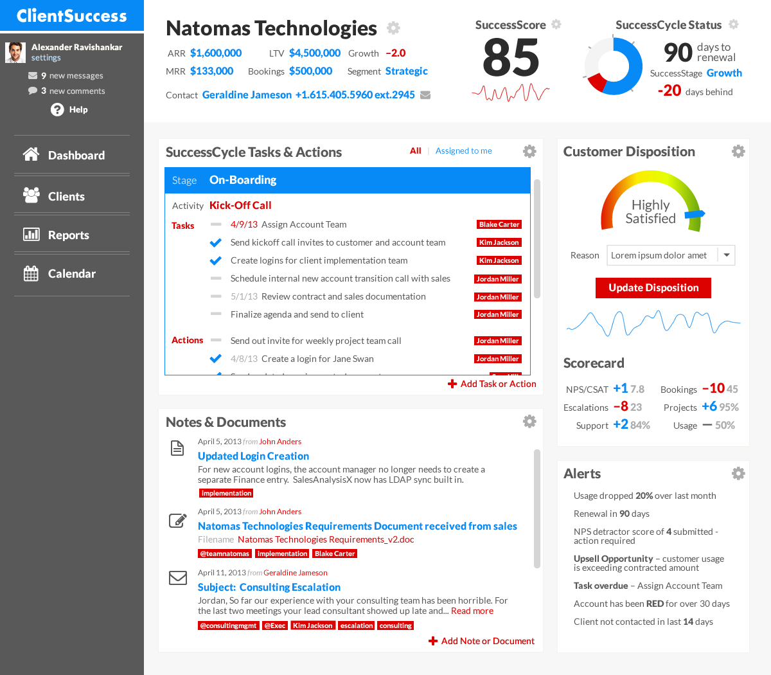Click the ClientSuccess logo
This screenshot has height=675, width=771.
pos(72,15)
